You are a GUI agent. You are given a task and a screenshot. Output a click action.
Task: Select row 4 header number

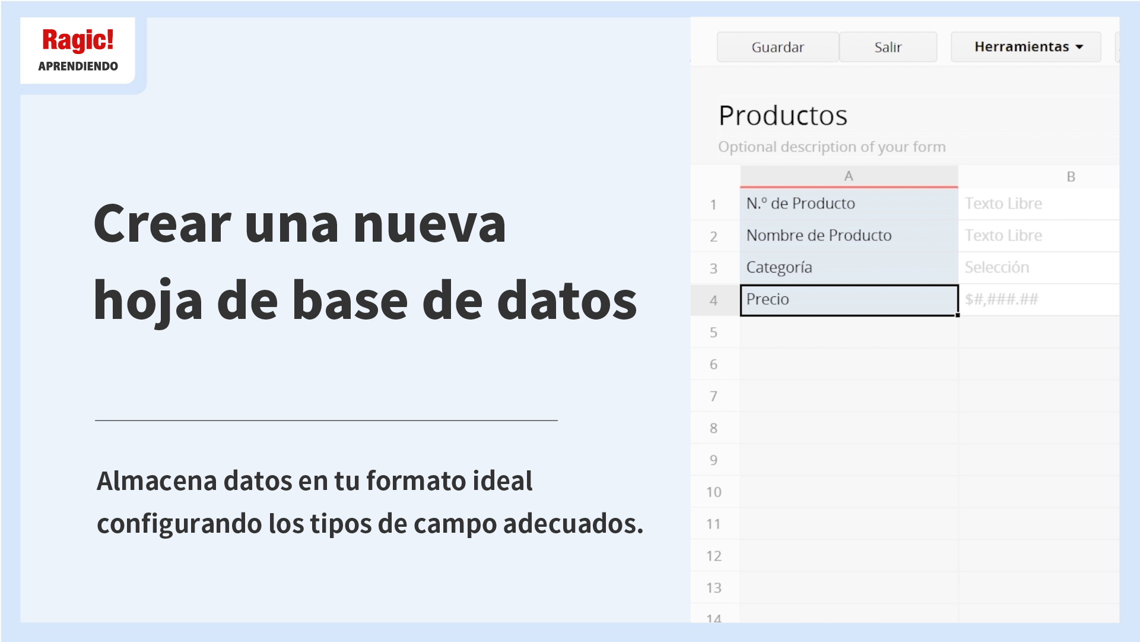pyautogui.click(x=713, y=301)
